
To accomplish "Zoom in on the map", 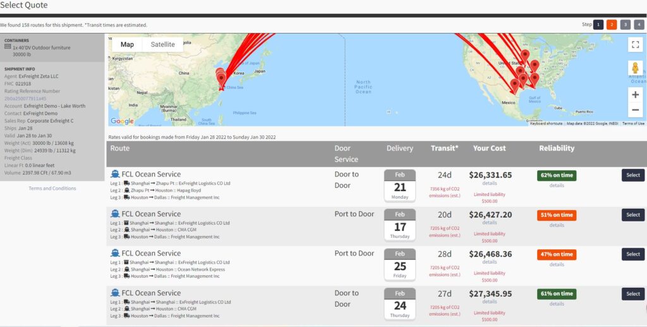I will coord(635,95).
